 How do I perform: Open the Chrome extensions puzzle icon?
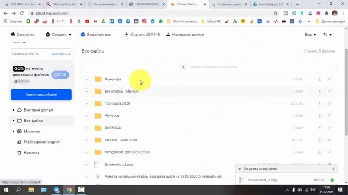point(326,13)
